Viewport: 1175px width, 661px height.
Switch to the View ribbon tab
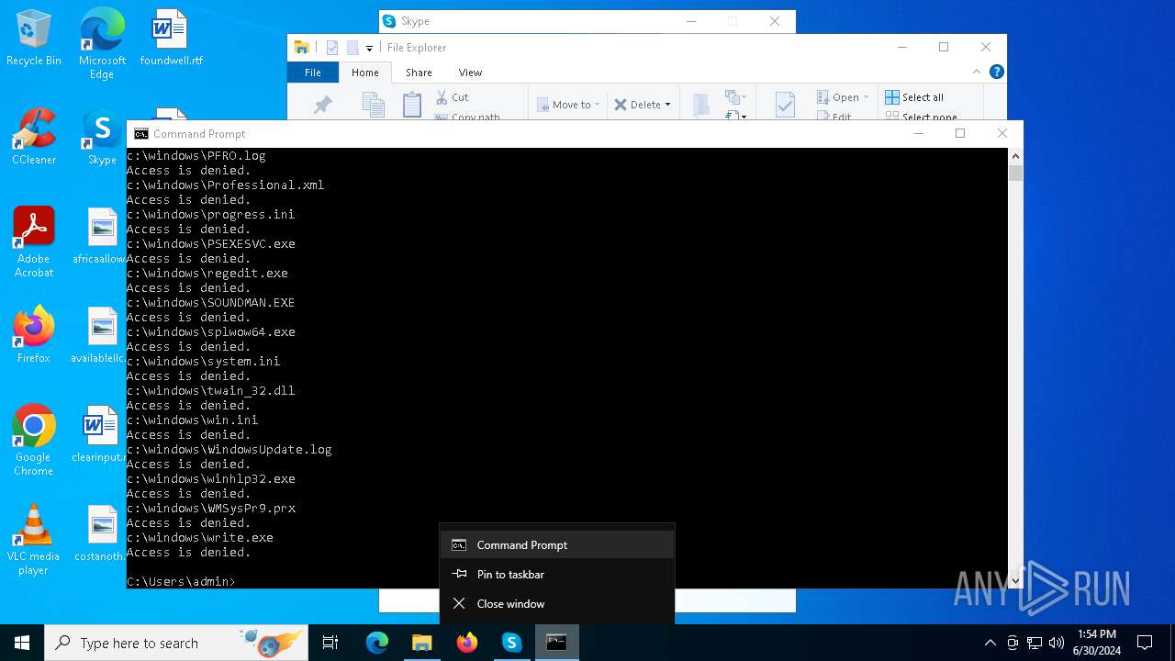click(470, 73)
